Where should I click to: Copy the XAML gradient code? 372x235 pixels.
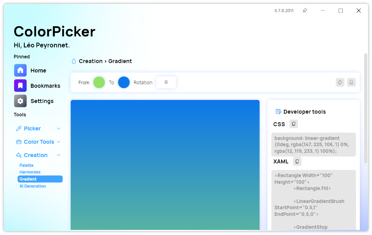297,161
